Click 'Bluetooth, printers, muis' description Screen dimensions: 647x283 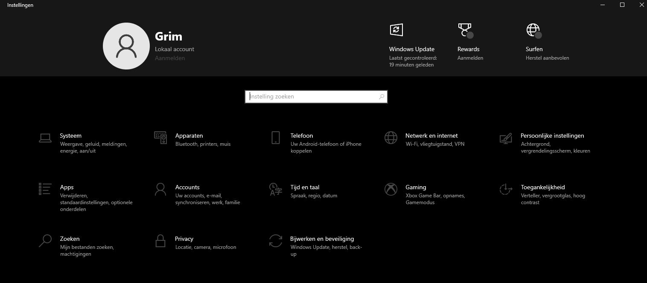[x=203, y=144]
